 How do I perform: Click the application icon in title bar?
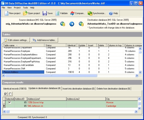[x=3, y=3]
